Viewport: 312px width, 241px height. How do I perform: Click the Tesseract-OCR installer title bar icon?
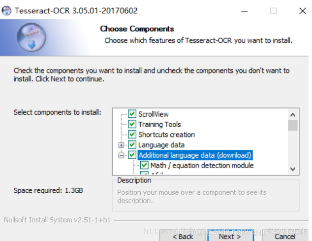[6, 10]
